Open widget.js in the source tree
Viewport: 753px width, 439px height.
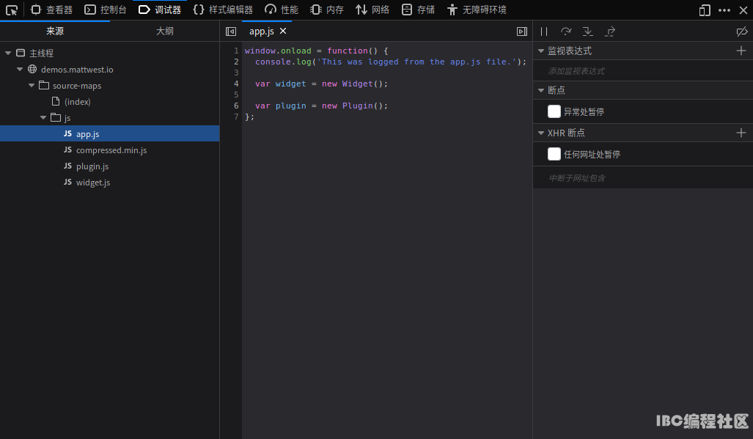(x=93, y=182)
